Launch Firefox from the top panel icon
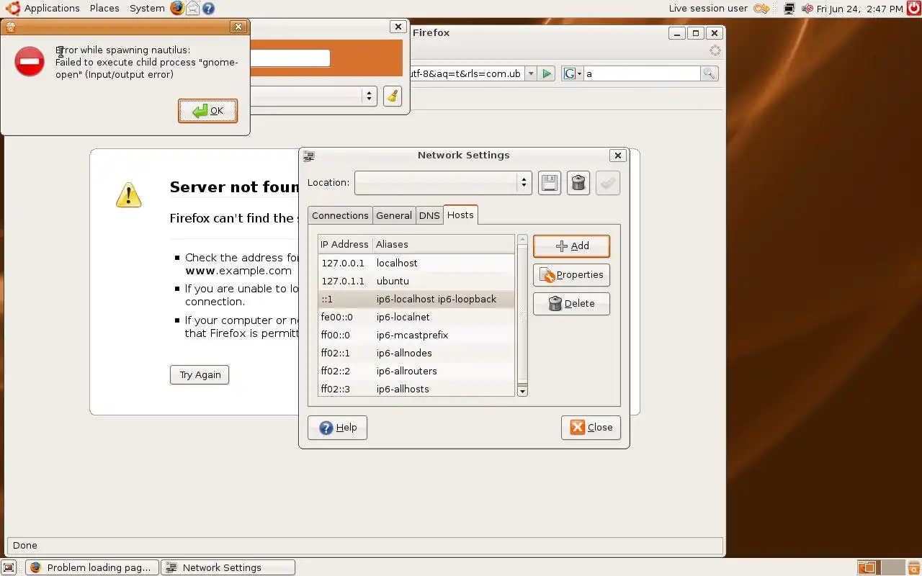Screen dimensions: 922x576 (177, 9)
